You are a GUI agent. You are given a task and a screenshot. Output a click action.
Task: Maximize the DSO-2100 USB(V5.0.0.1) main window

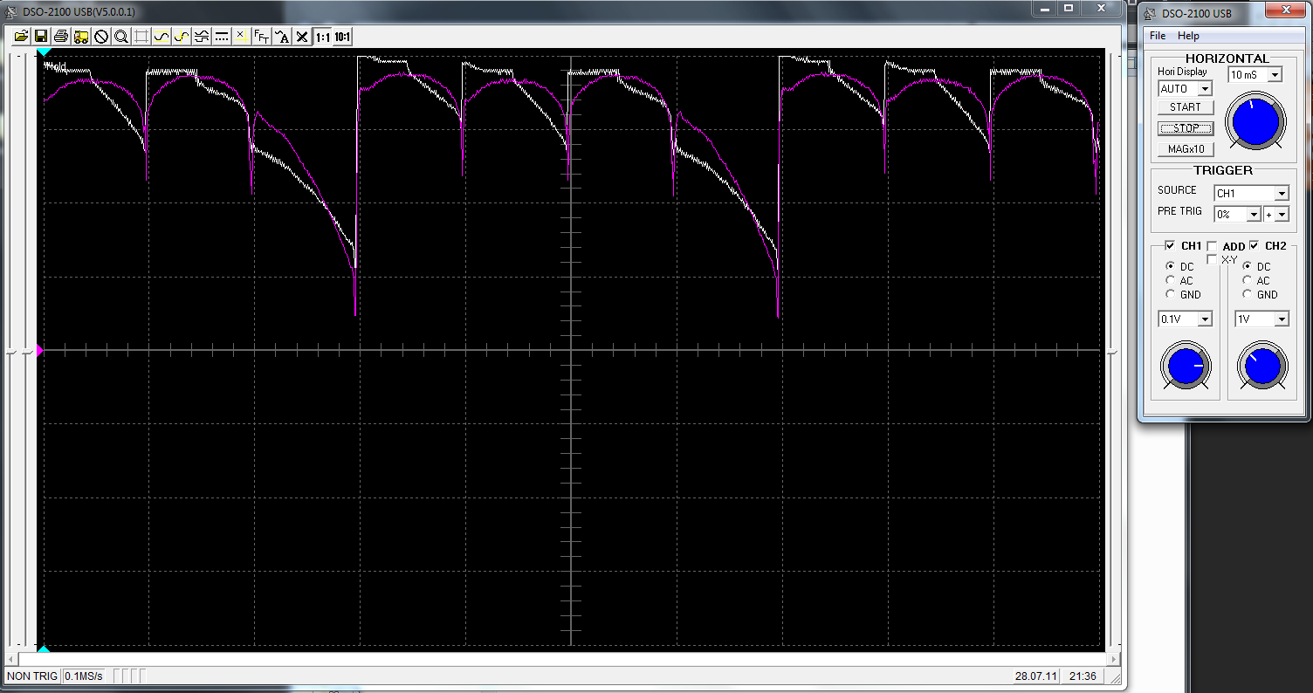pos(1069,8)
